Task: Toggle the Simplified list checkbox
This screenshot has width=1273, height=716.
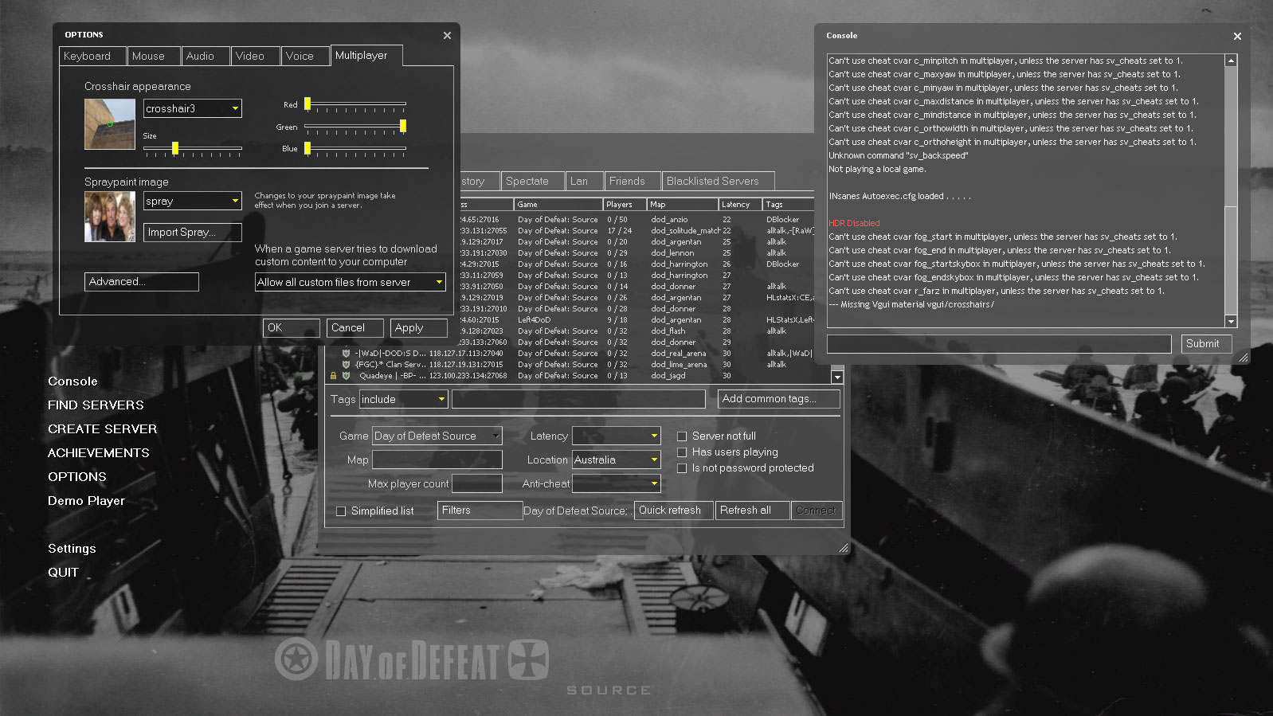Action: tap(341, 511)
